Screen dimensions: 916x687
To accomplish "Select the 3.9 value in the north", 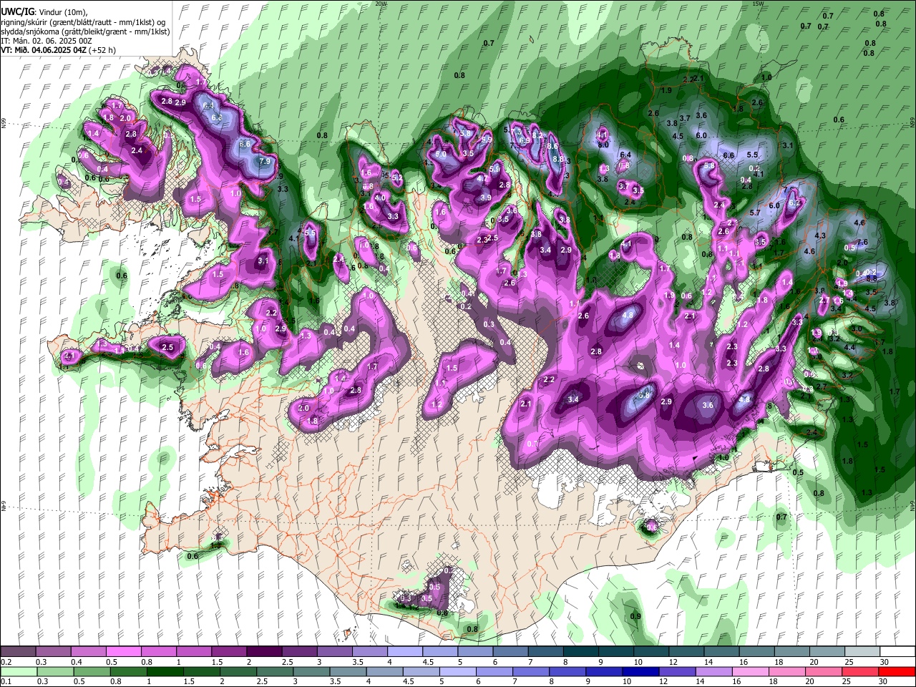I will 486,198.
